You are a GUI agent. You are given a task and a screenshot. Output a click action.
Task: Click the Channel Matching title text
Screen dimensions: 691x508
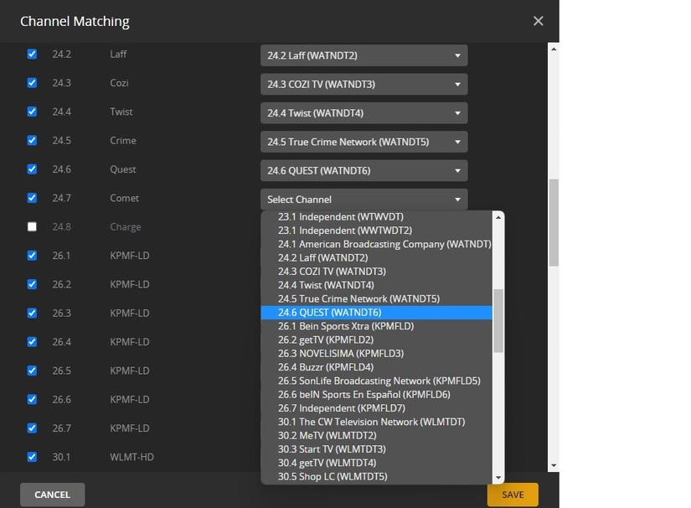click(x=75, y=21)
